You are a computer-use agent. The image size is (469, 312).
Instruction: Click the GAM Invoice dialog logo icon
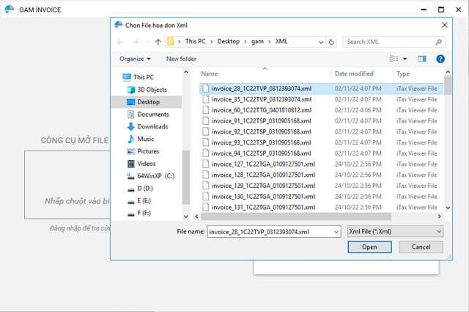119,23
